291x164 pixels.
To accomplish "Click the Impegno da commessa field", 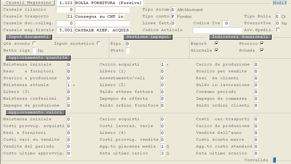I will [256, 98].
